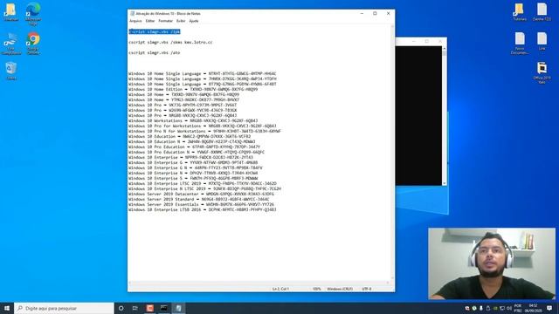This screenshot has height=314, width=559.
Task: Click 'Windows (CRLF)' in status bar
Action: (x=340, y=289)
